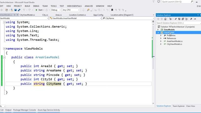Expand AreaViewModel.cs node arrow
Screen dimensions: 201x113
point(161,41)
